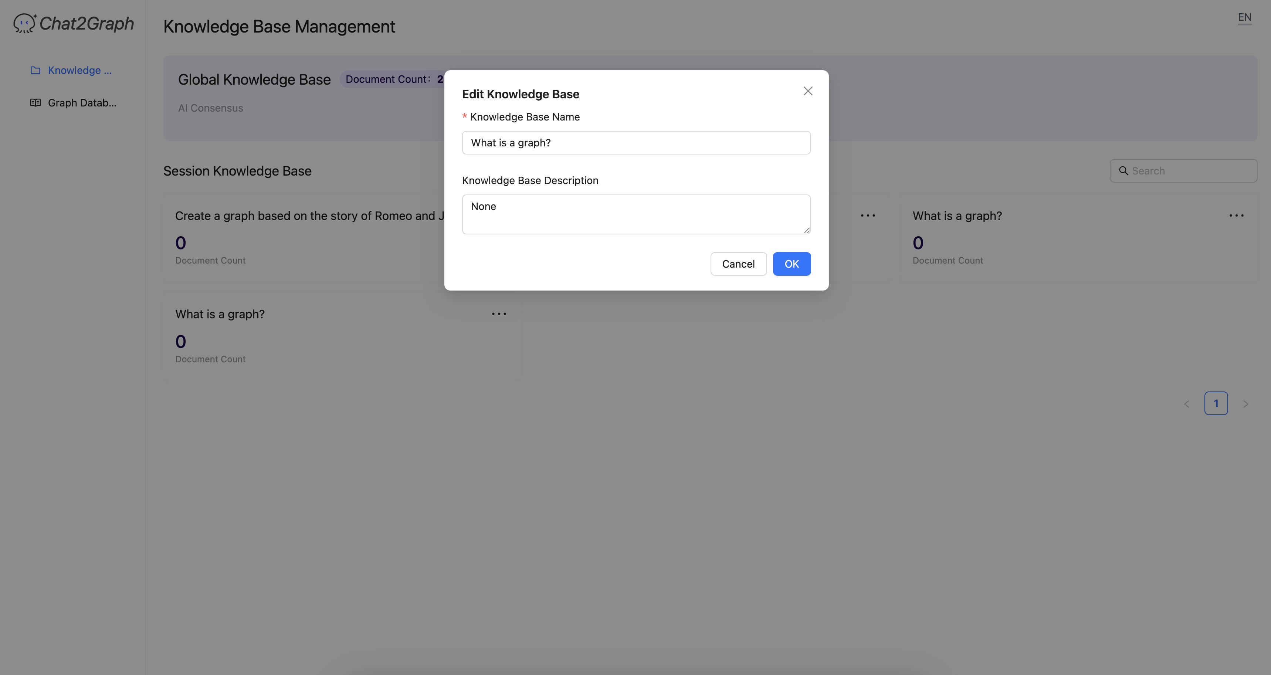Screen dimensions: 1271x675
Task: Click the folder icon beside Knowledge menu
Action: click(35, 70)
